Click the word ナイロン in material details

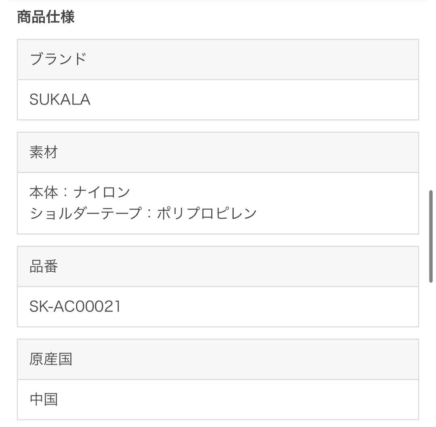point(102,192)
